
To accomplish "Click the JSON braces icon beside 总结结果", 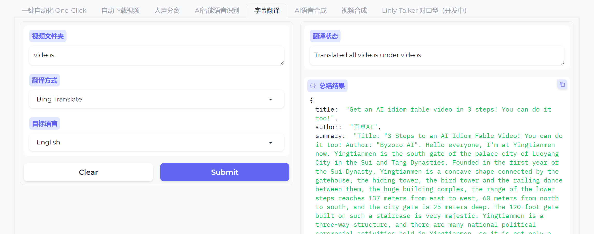I will (313, 86).
